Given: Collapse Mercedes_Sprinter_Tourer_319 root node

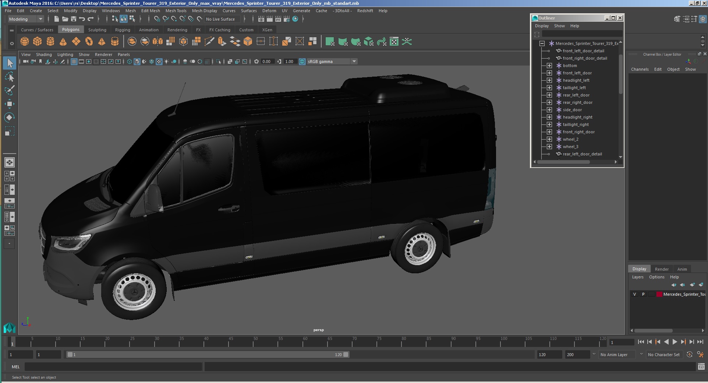Looking at the screenshot, I should point(542,43).
